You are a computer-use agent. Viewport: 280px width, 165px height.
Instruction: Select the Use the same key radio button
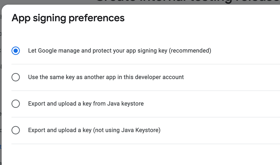pos(16,77)
